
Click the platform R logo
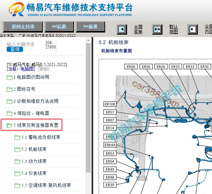click(x=17, y=9)
